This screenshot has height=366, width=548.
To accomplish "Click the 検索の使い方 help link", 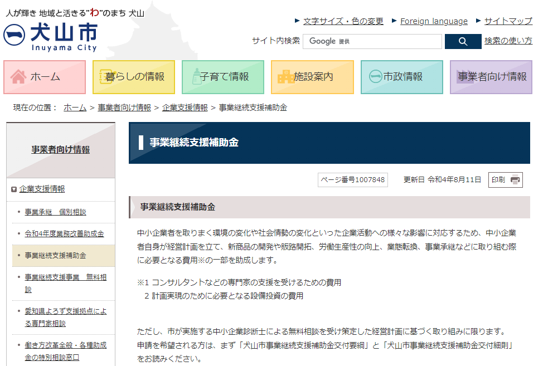I will click(x=508, y=41).
